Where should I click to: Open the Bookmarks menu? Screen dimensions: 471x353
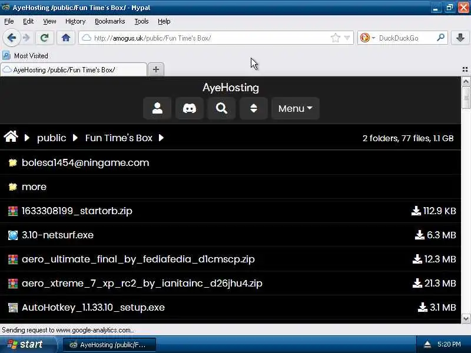click(x=110, y=21)
